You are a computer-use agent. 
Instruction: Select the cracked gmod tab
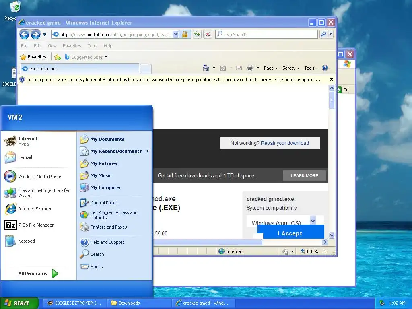[79, 68]
